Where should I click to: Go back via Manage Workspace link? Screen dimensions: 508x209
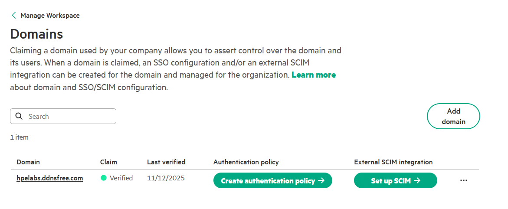pos(50,16)
